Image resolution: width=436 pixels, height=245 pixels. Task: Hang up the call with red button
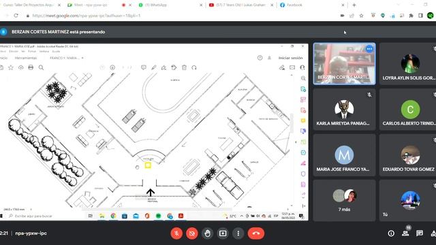[256, 233]
